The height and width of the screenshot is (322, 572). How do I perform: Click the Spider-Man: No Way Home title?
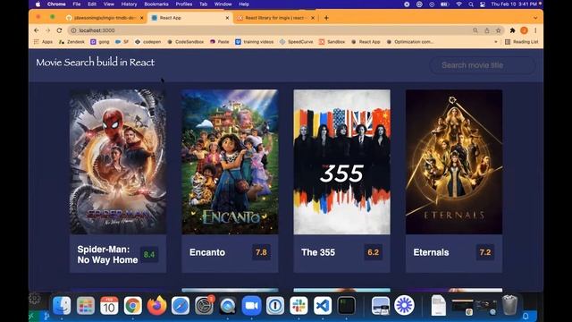[x=107, y=254]
